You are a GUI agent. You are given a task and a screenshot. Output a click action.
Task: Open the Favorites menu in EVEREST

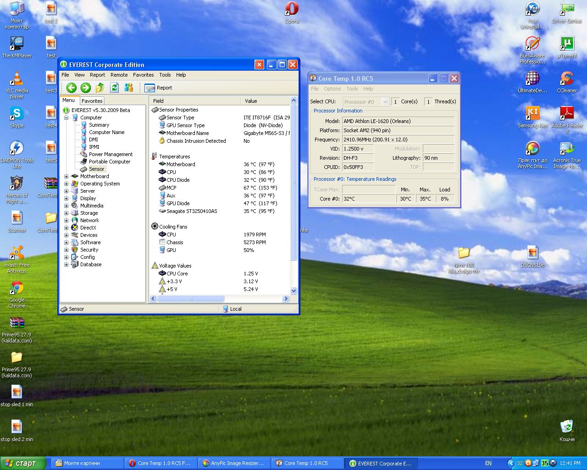click(x=143, y=75)
